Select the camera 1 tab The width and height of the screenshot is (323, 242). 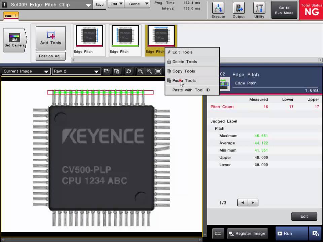point(11,16)
